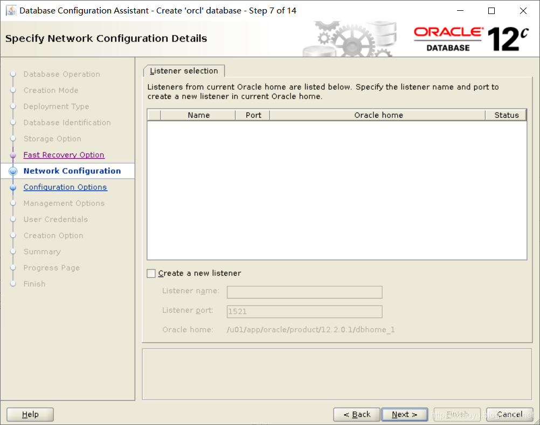540x425 pixels.
Task: Click the Summary step label
Action: click(x=42, y=252)
